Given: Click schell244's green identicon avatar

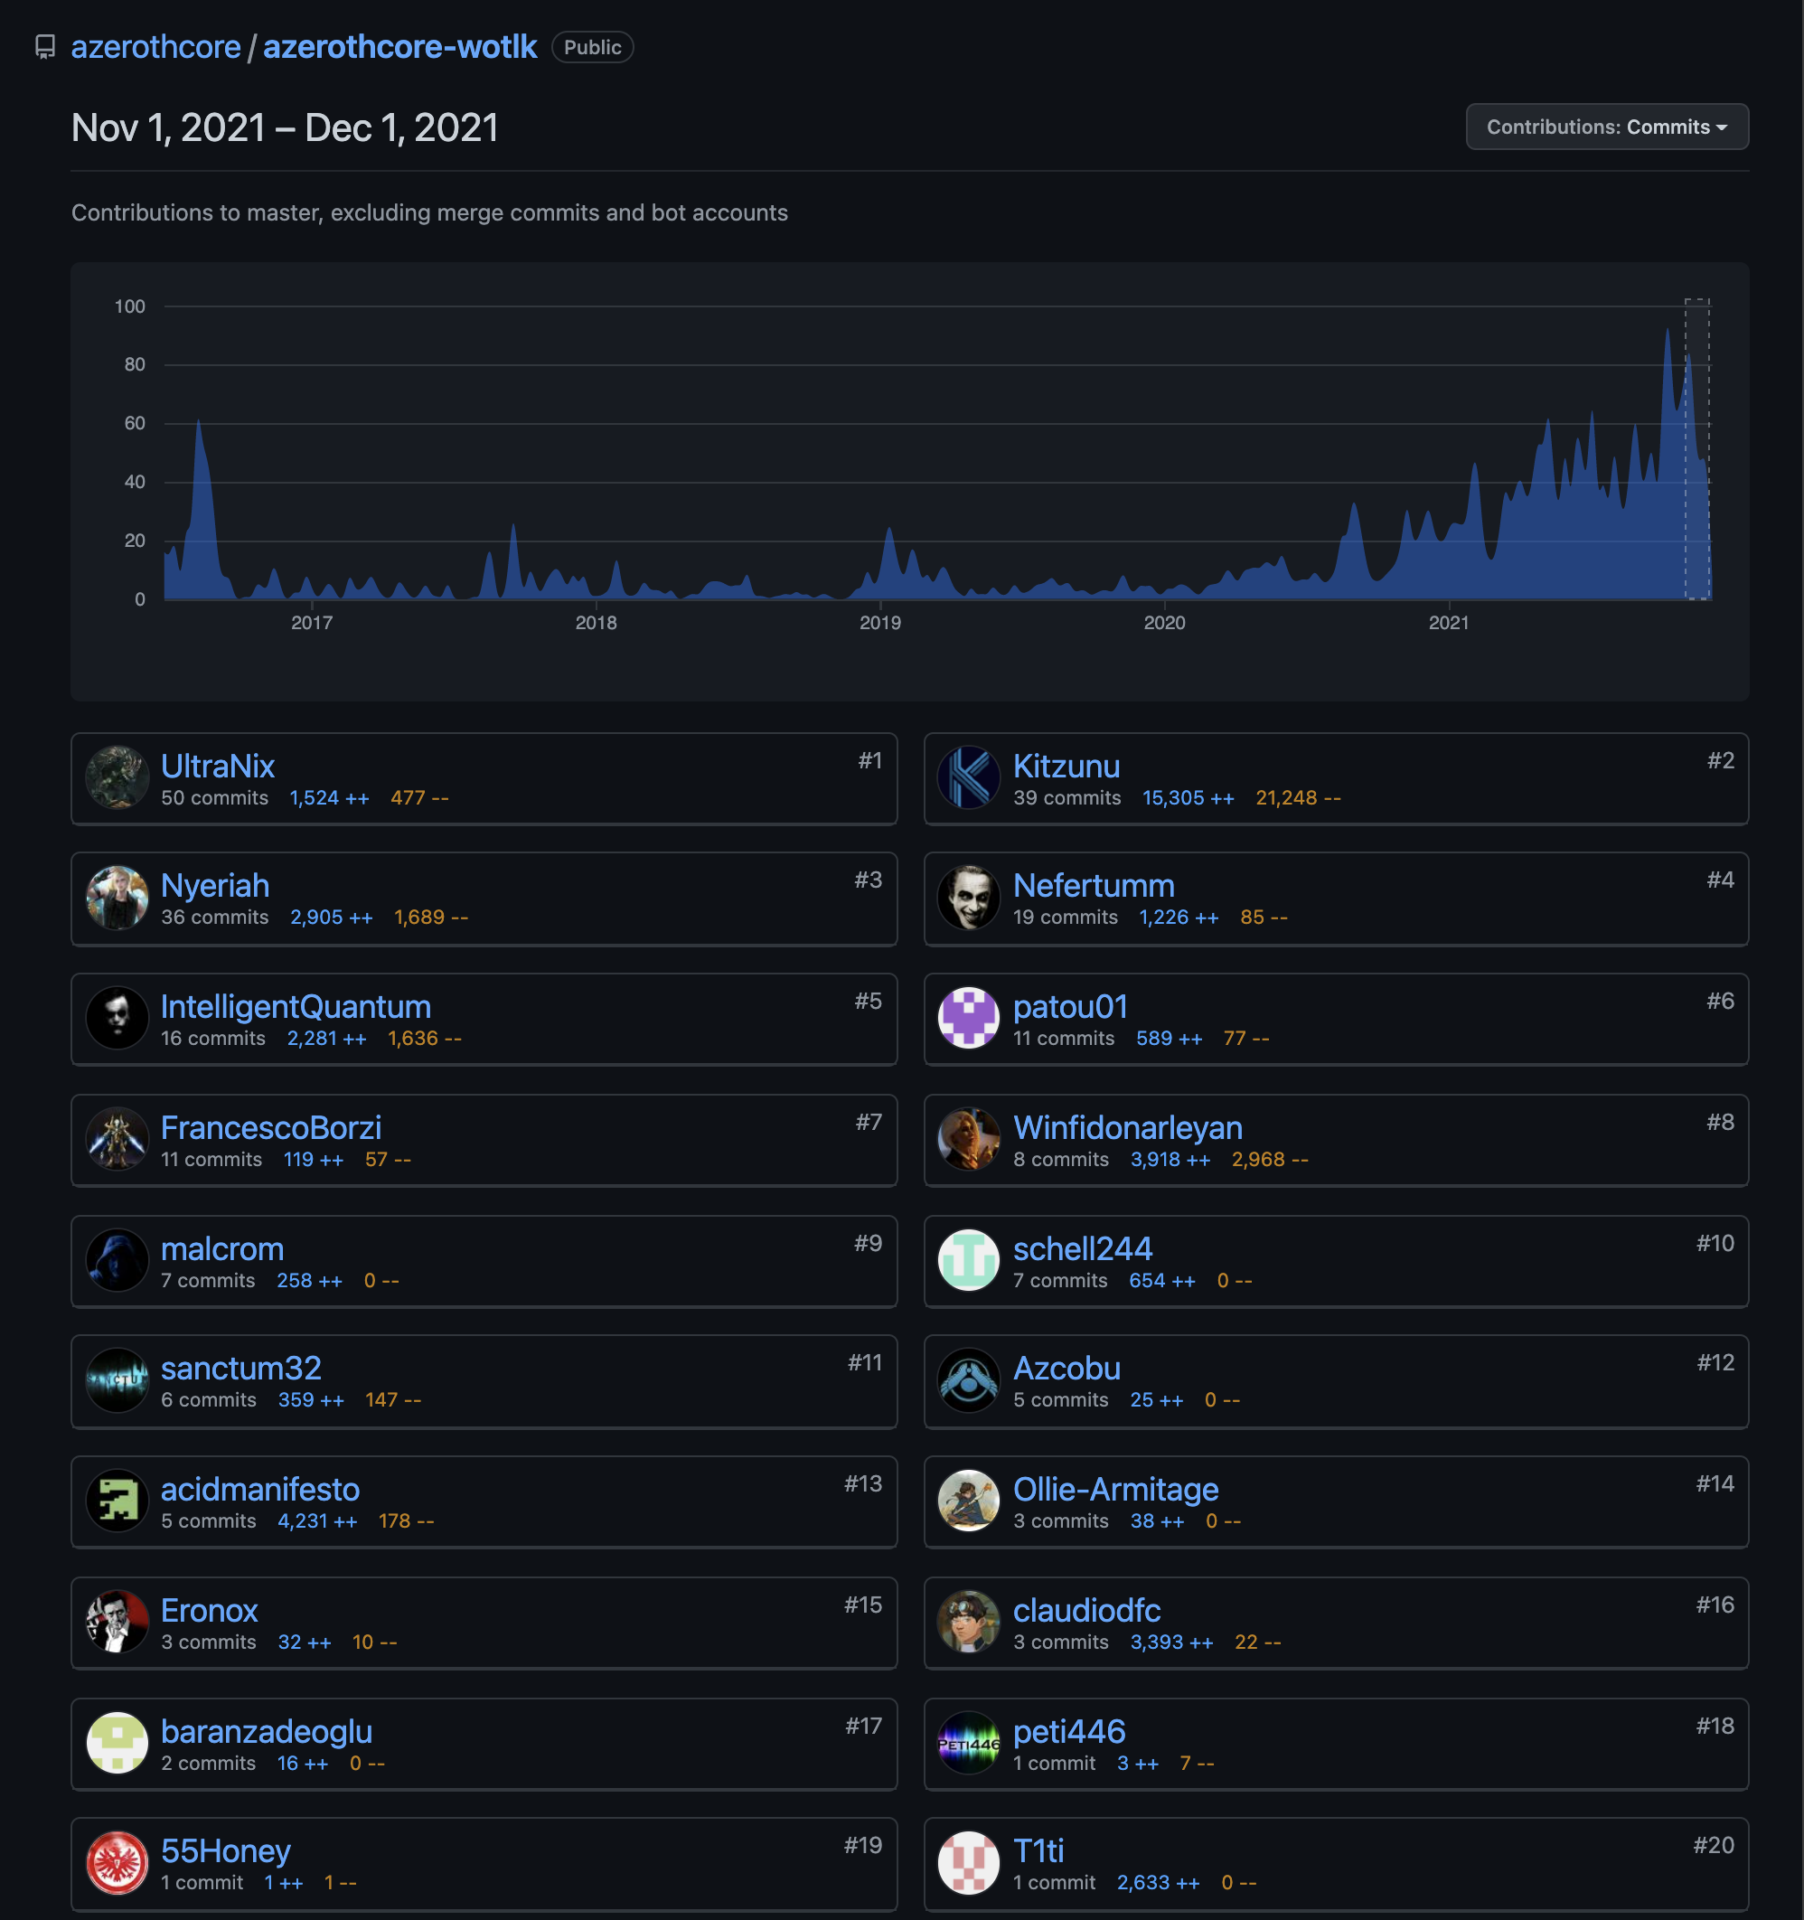Looking at the screenshot, I should click(969, 1259).
